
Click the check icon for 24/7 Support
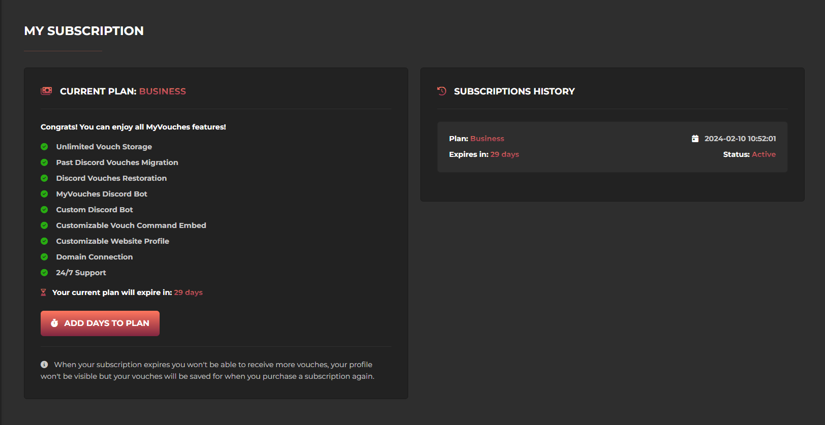(x=44, y=273)
